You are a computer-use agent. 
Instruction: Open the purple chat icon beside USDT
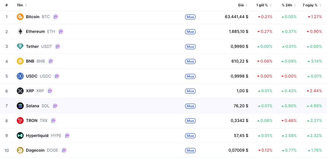click(x=57, y=46)
